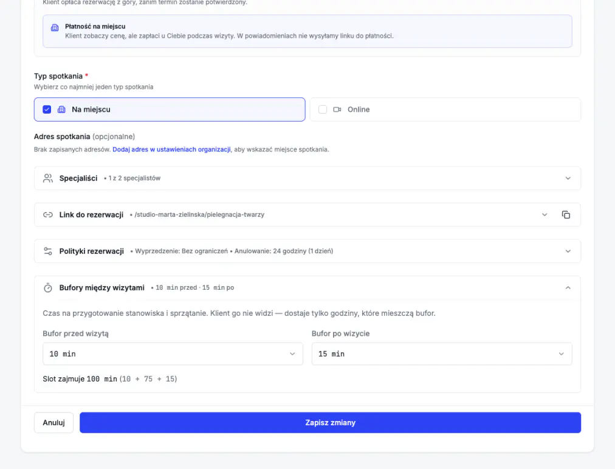Click the Specjaliści section title
Viewport: 615px width, 469px height.
coord(78,178)
